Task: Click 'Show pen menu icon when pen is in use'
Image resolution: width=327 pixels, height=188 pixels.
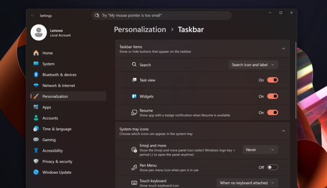Action: [x=169, y=170]
